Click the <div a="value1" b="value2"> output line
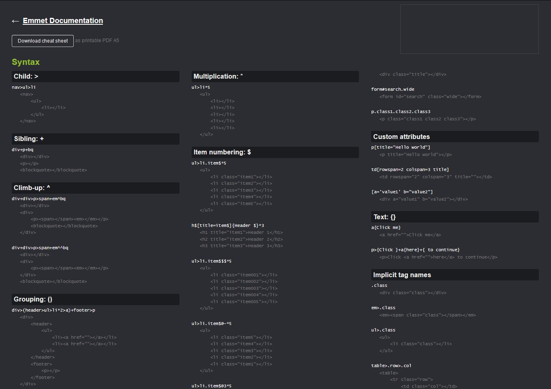This screenshot has width=551, height=389. (424, 199)
